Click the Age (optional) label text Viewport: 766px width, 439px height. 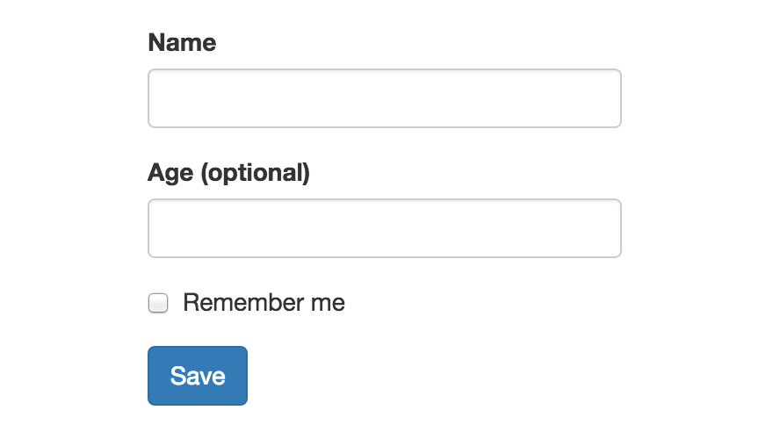pyautogui.click(x=228, y=173)
